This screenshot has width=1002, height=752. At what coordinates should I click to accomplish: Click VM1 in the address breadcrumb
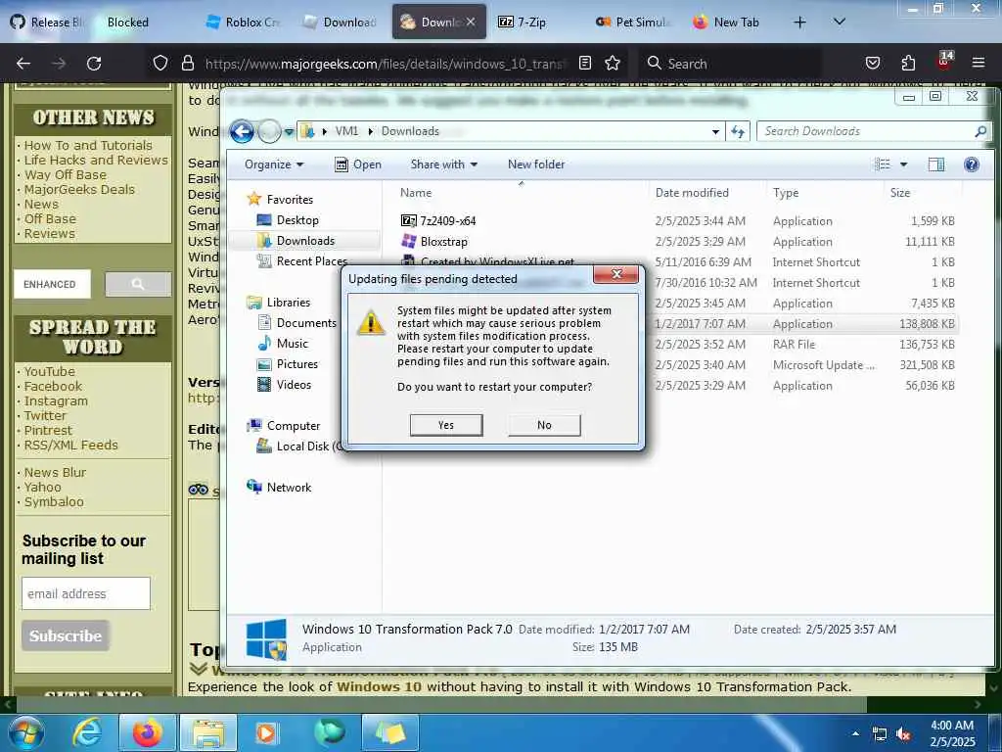point(346,131)
